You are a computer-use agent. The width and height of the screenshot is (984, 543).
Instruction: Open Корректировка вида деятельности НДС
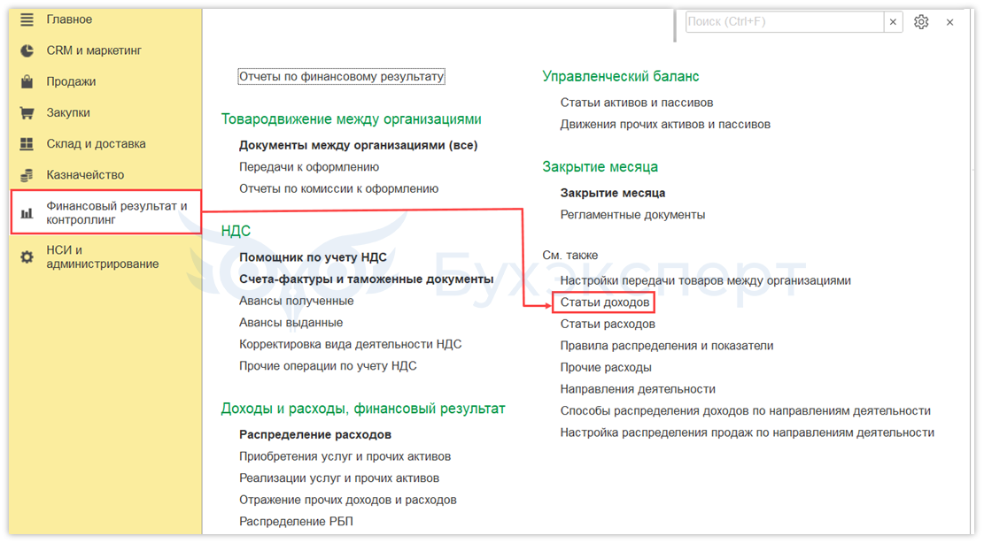pos(350,345)
